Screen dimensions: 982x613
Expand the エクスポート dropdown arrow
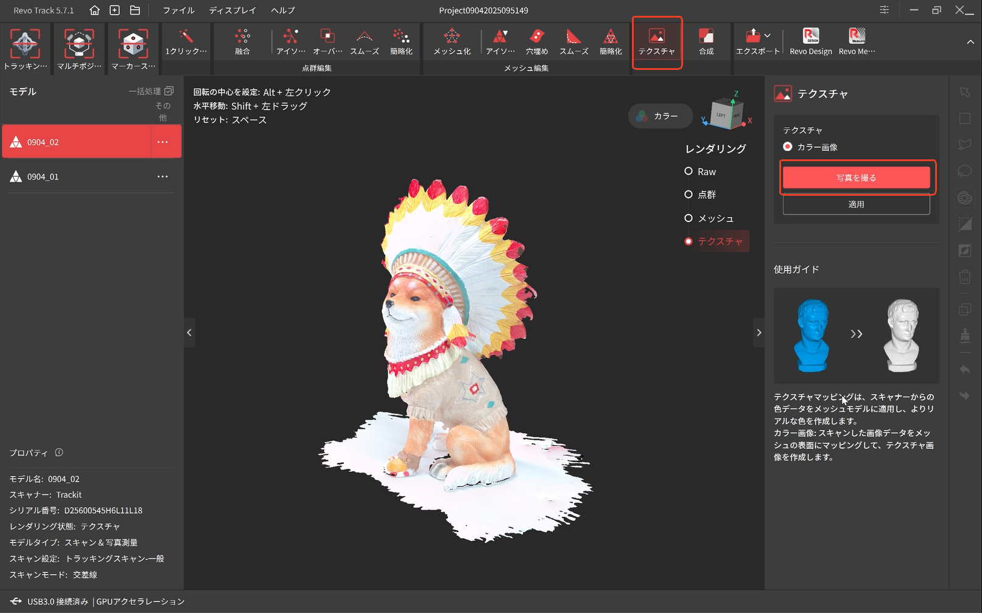tap(768, 36)
